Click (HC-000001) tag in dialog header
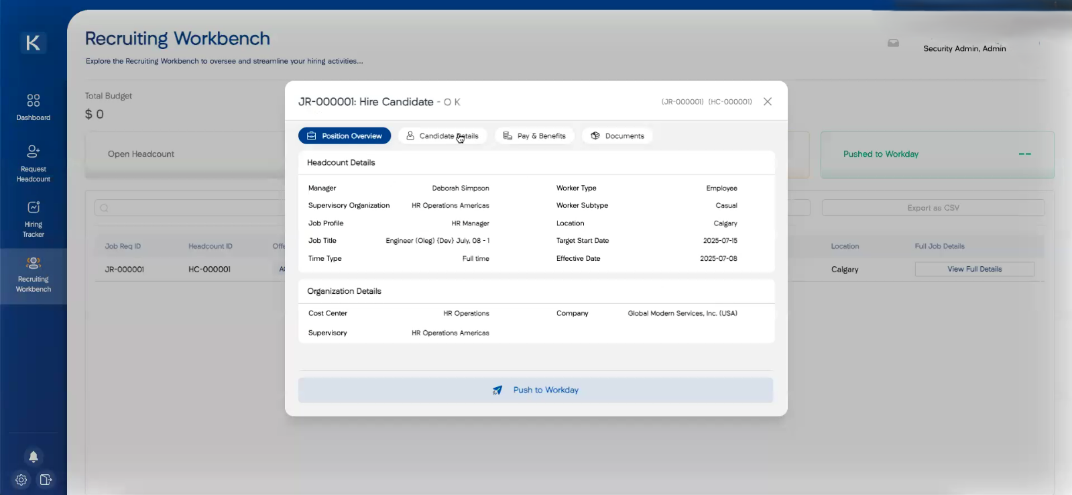1072x495 pixels. [730, 102]
